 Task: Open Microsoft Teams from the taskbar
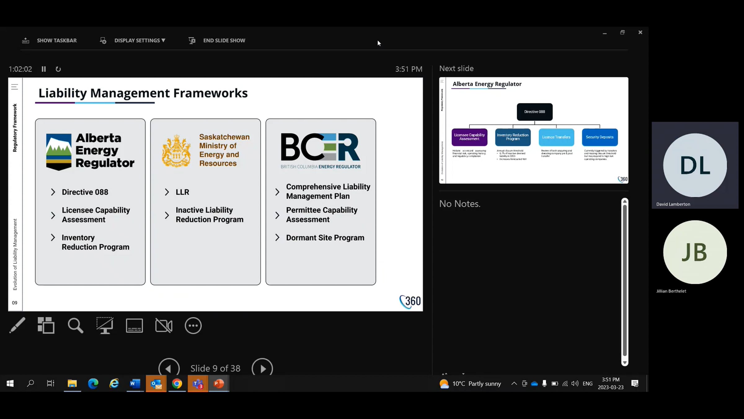coord(198,384)
